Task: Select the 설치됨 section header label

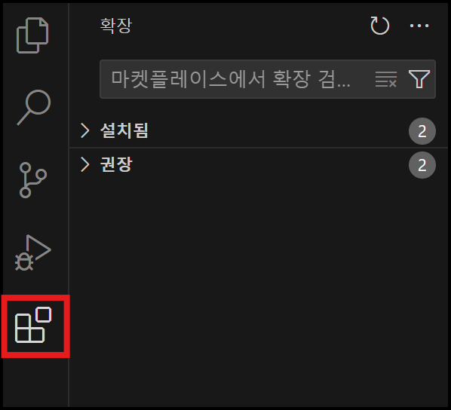Action: [124, 131]
